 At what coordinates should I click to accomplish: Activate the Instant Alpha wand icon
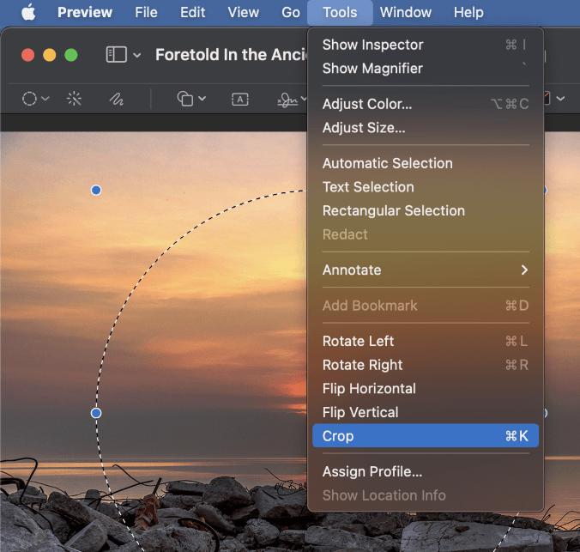point(74,99)
